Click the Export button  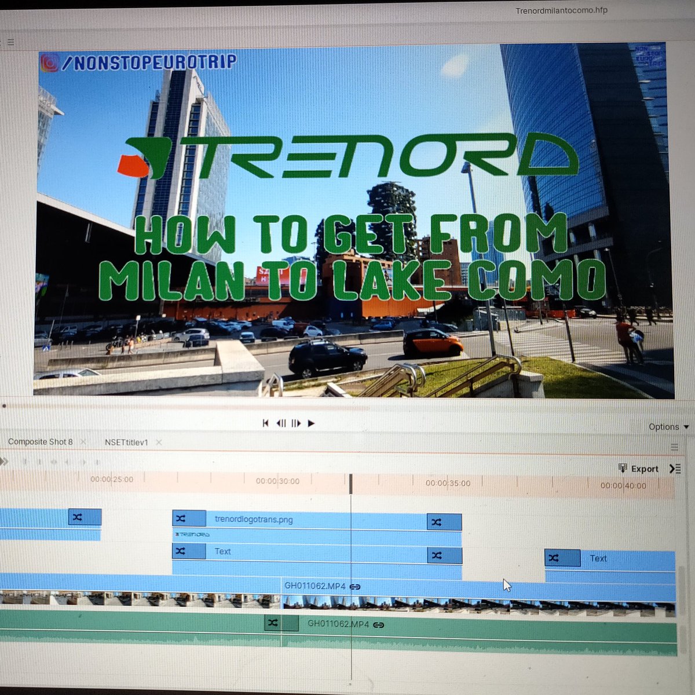pos(638,469)
